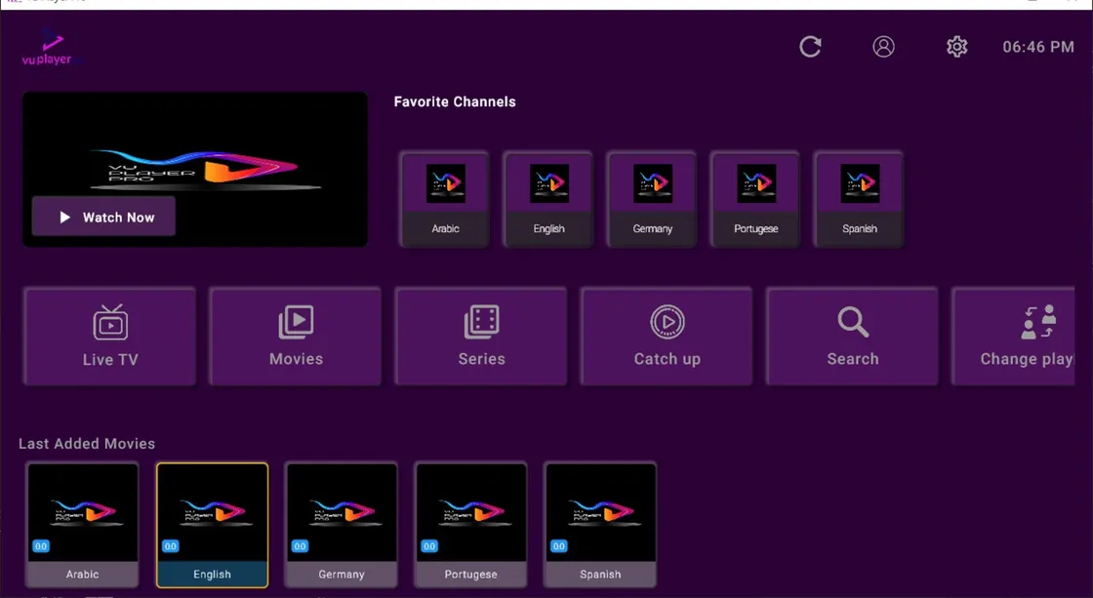Open the Change playlist tile

tap(1014, 336)
